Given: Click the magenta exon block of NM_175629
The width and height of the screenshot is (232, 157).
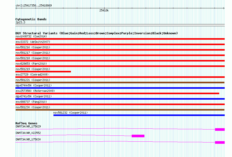Looking at the screenshot, I should tap(220, 129).
